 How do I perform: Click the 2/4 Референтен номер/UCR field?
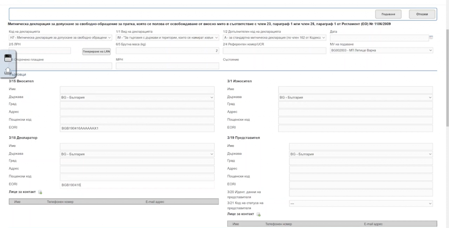274,51
